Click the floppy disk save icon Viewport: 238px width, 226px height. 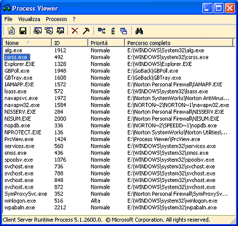23,31
